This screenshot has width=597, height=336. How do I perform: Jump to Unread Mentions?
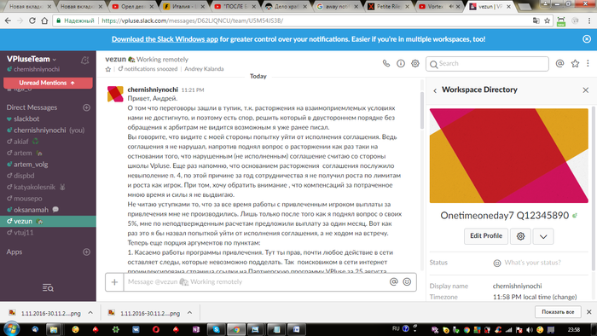tap(48, 83)
